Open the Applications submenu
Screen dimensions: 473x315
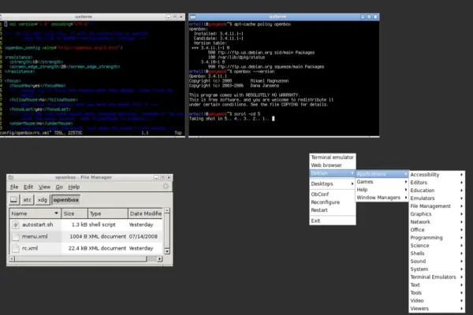[382, 174]
